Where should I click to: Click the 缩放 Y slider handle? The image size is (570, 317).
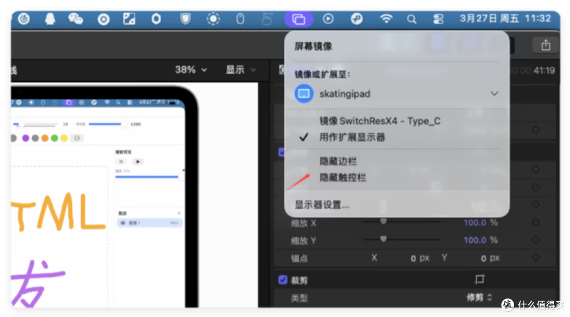pos(383,239)
